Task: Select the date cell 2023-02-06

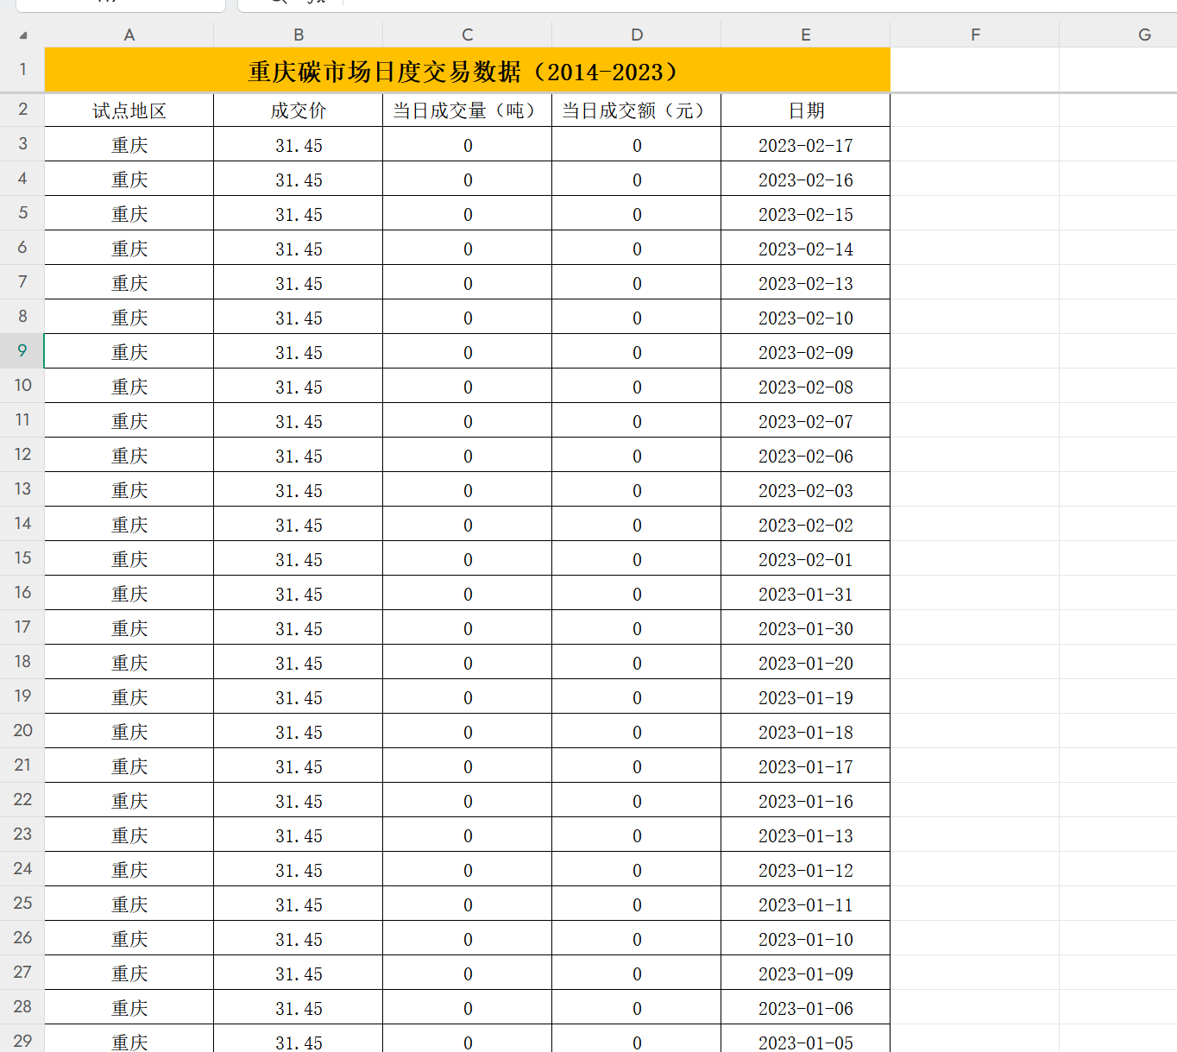Action: (x=806, y=456)
